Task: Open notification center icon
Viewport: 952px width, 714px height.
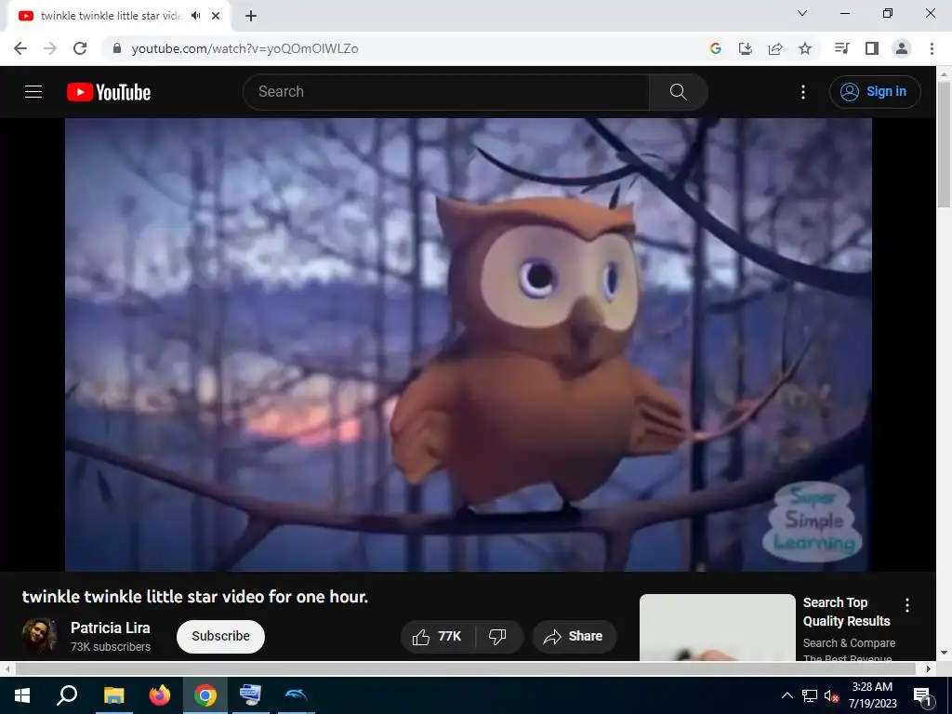Action: [922, 695]
